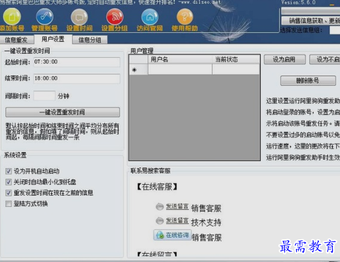The image size is (340, 262).
Task: Switch to the 信息重发 tab
Action: (x=16, y=40)
